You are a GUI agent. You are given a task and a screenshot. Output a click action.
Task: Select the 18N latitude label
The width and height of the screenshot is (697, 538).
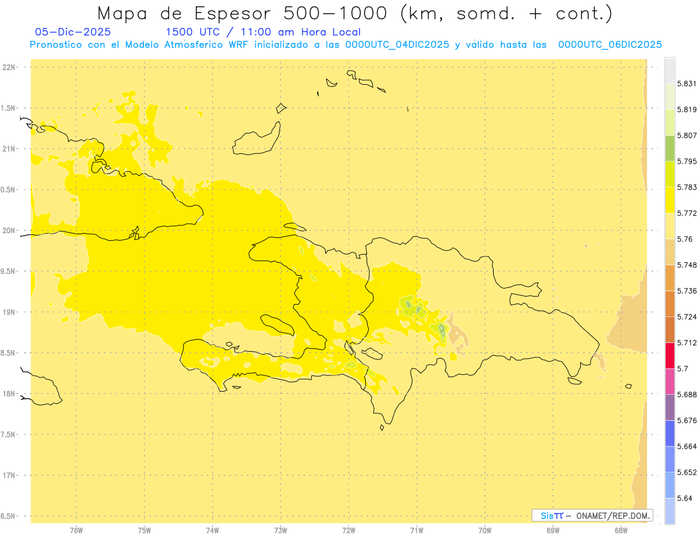pyautogui.click(x=10, y=393)
